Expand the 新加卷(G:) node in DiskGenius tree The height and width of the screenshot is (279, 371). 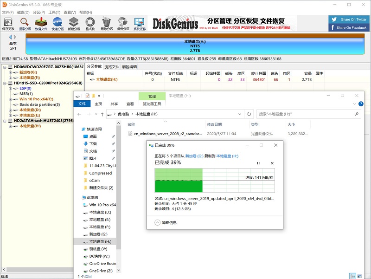tap(10, 72)
